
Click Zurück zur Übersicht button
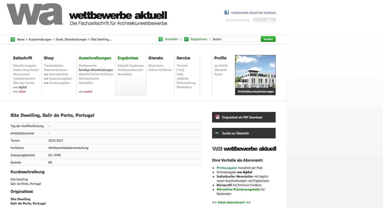coord(244,133)
